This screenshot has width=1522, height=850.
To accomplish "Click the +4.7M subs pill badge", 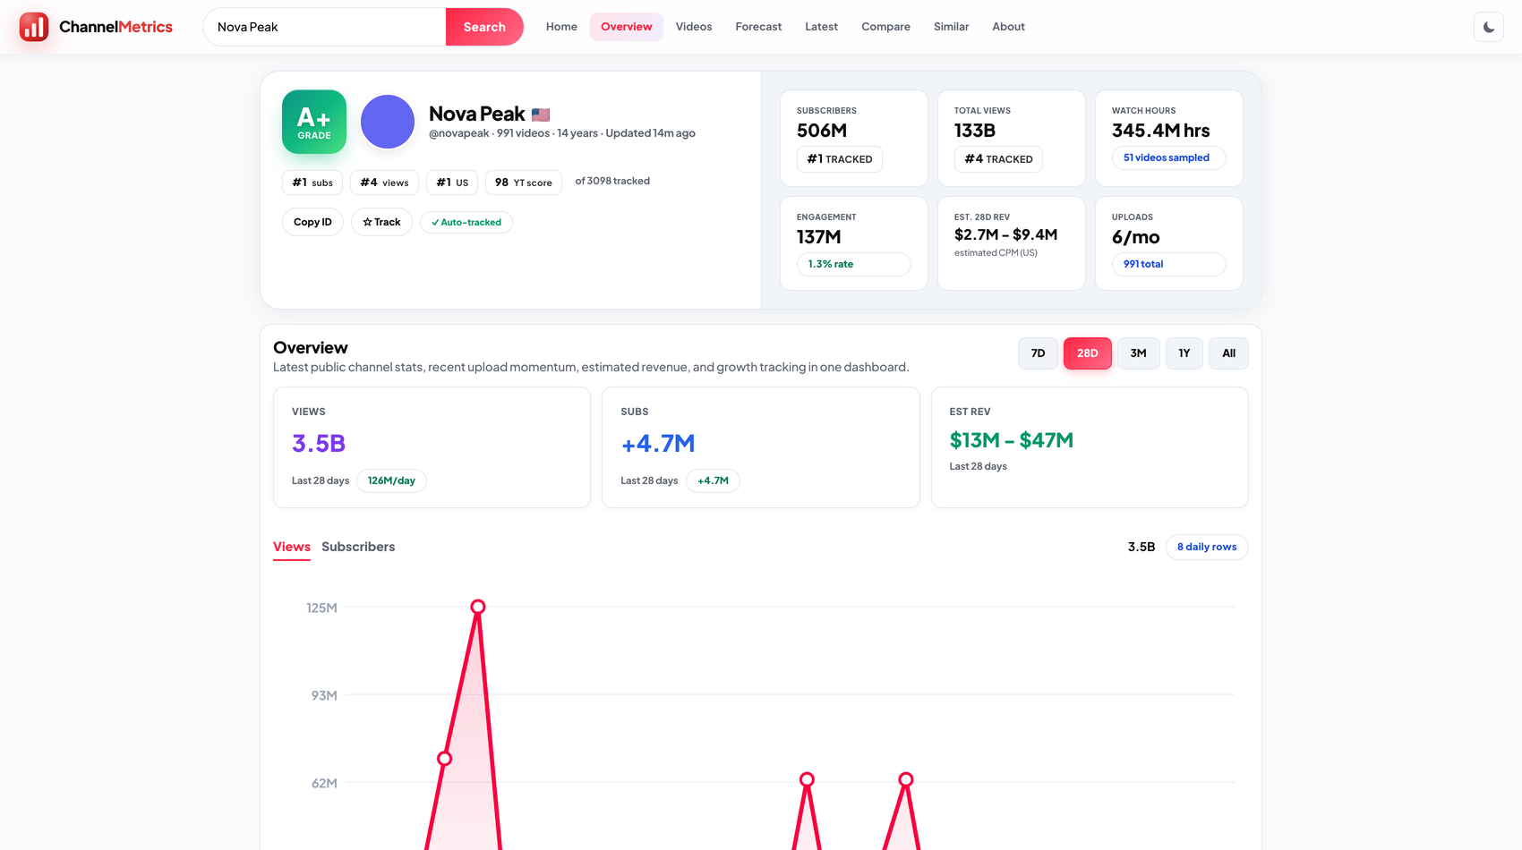I will pyautogui.click(x=713, y=480).
